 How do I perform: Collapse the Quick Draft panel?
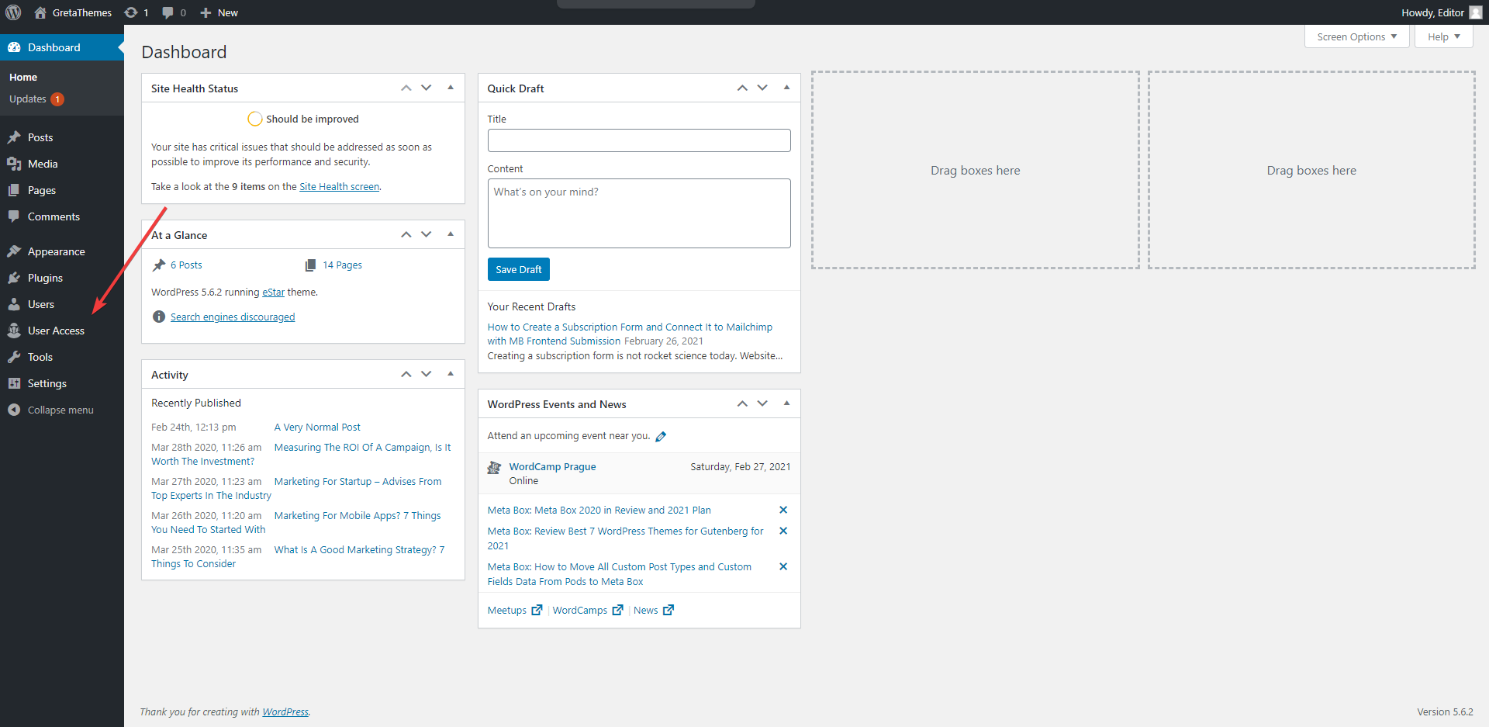(786, 88)
